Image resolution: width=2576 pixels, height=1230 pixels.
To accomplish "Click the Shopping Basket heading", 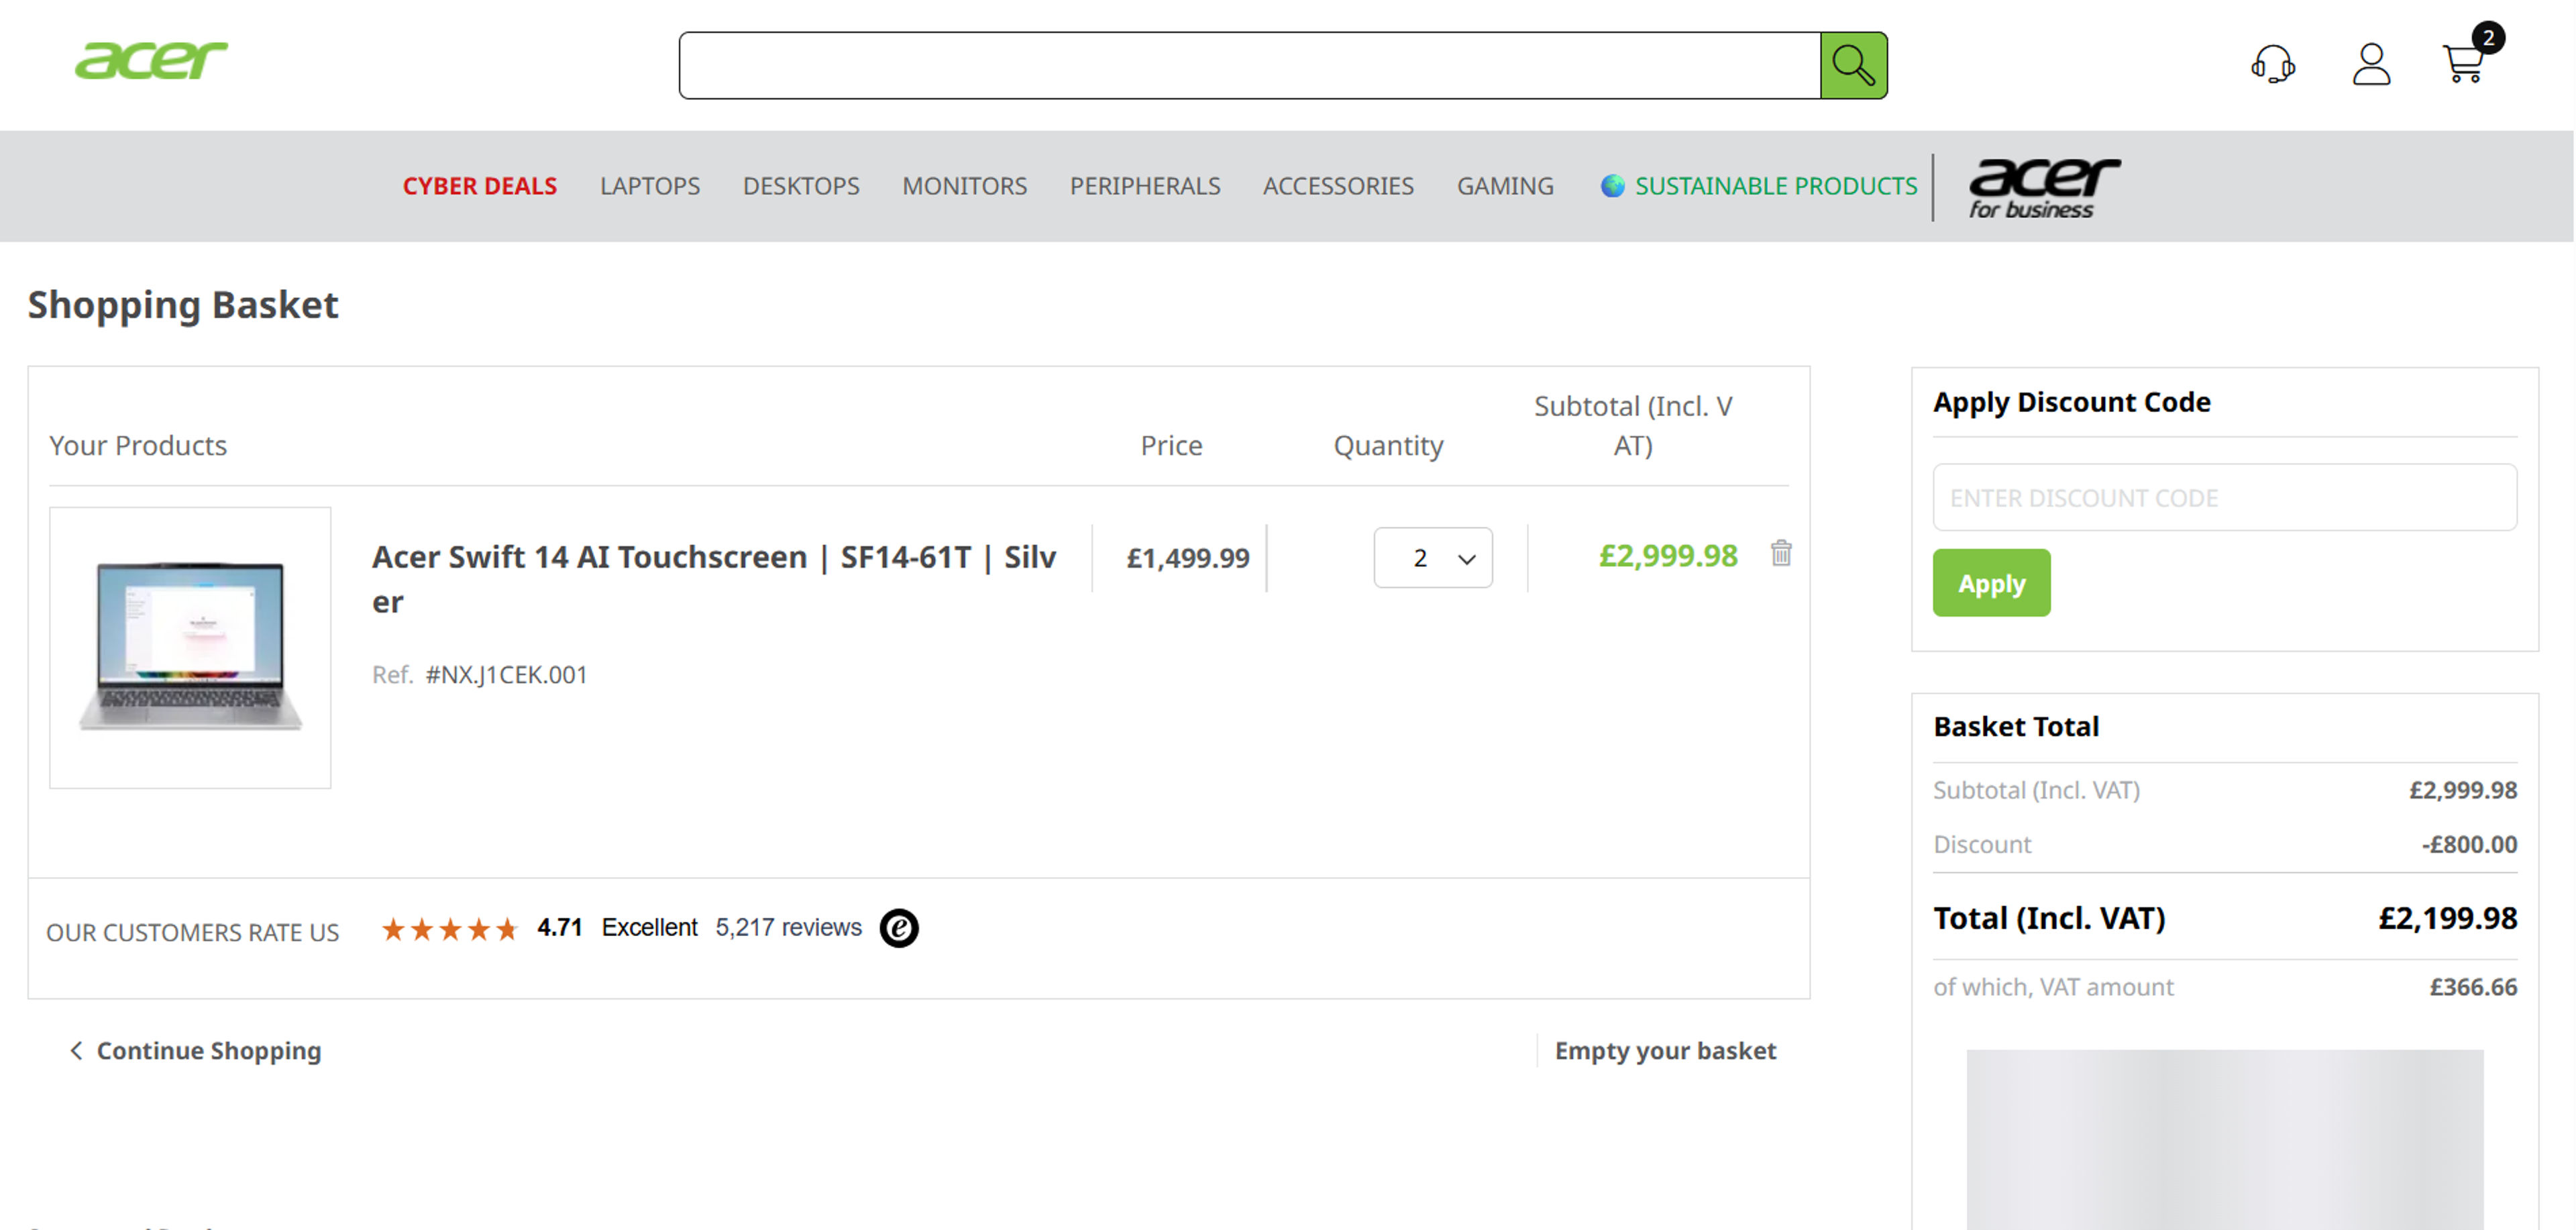I will point(183,305).
